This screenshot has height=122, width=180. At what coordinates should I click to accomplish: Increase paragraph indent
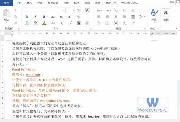click(x=133, y=10)
